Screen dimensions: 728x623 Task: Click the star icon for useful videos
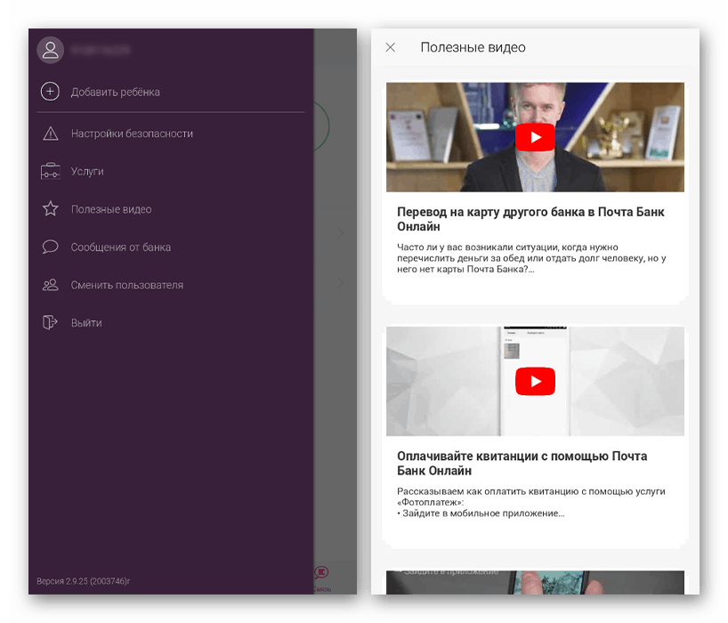(x=50, y=209)
